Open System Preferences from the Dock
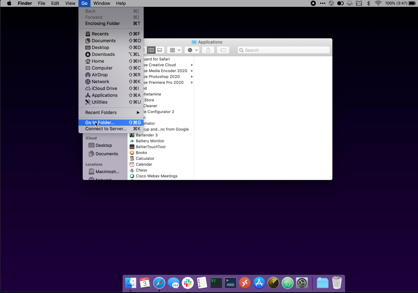The height and width of the screenshot is (293, 418). click(x=302, y=283)
